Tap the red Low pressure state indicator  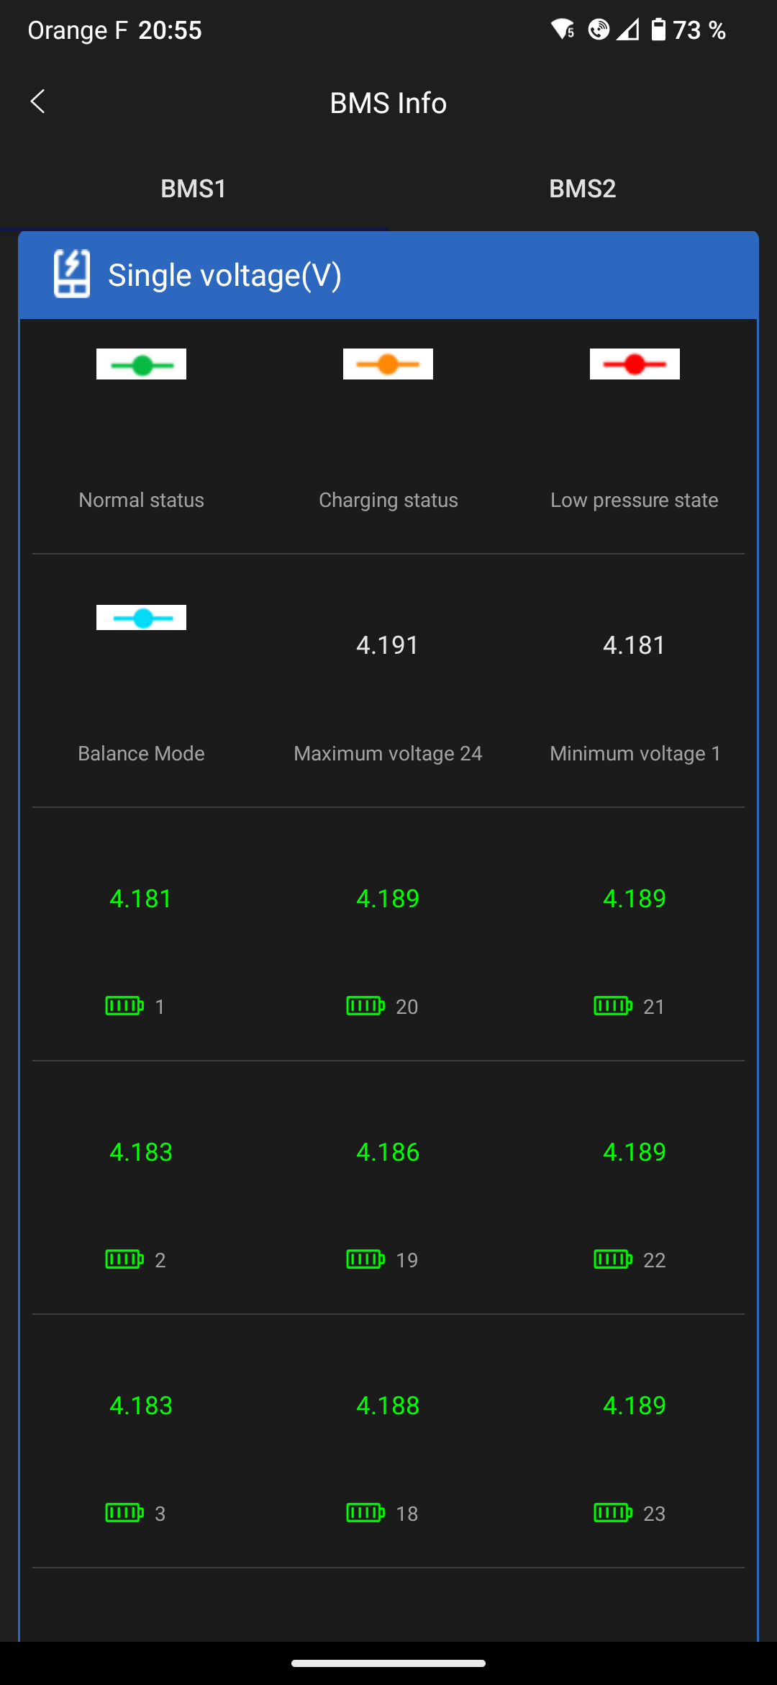coord(635,364)
